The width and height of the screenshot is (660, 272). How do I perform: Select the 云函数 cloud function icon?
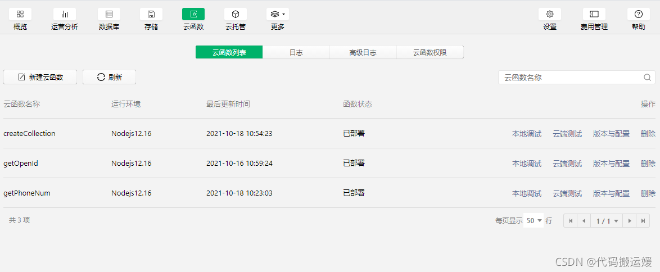(193, 14)
